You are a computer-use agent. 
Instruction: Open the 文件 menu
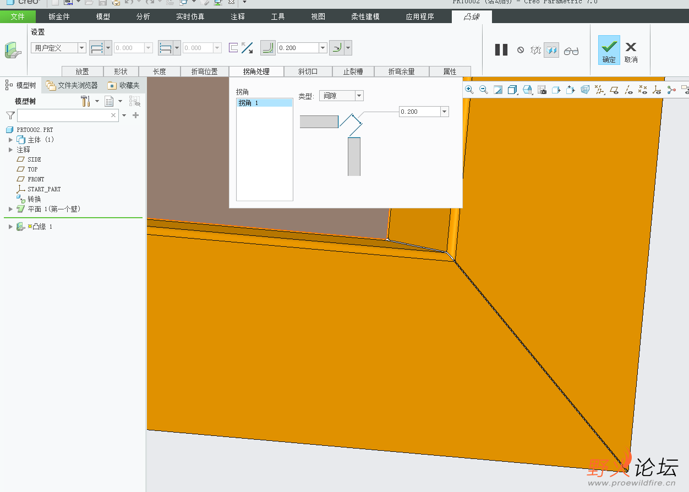18,16
